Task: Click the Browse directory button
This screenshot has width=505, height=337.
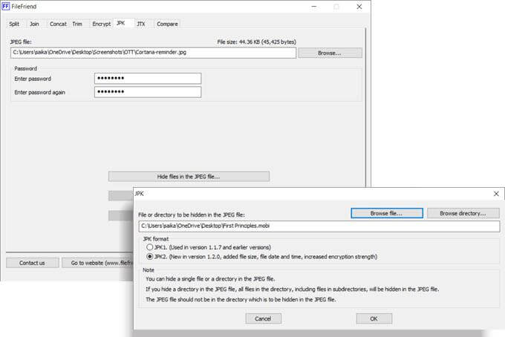Action: tap(463, 213)
